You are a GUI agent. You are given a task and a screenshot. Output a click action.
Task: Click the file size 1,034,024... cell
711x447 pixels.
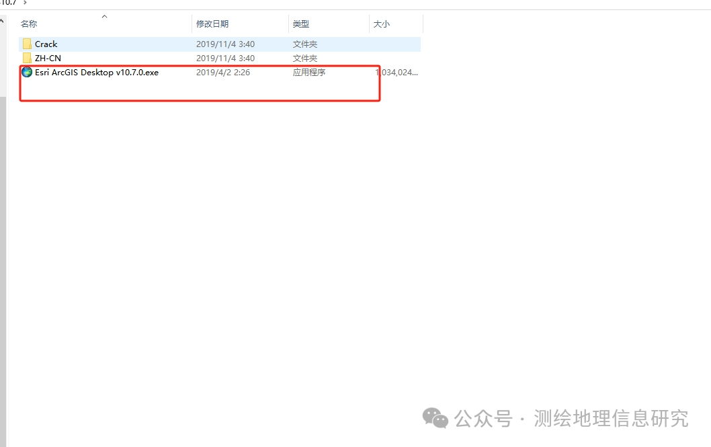(x=396, y=72)
